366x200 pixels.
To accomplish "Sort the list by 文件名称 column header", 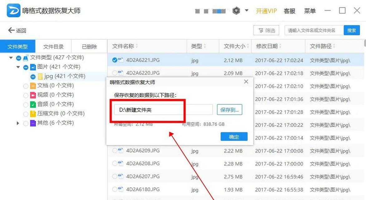I will [147, 46].
